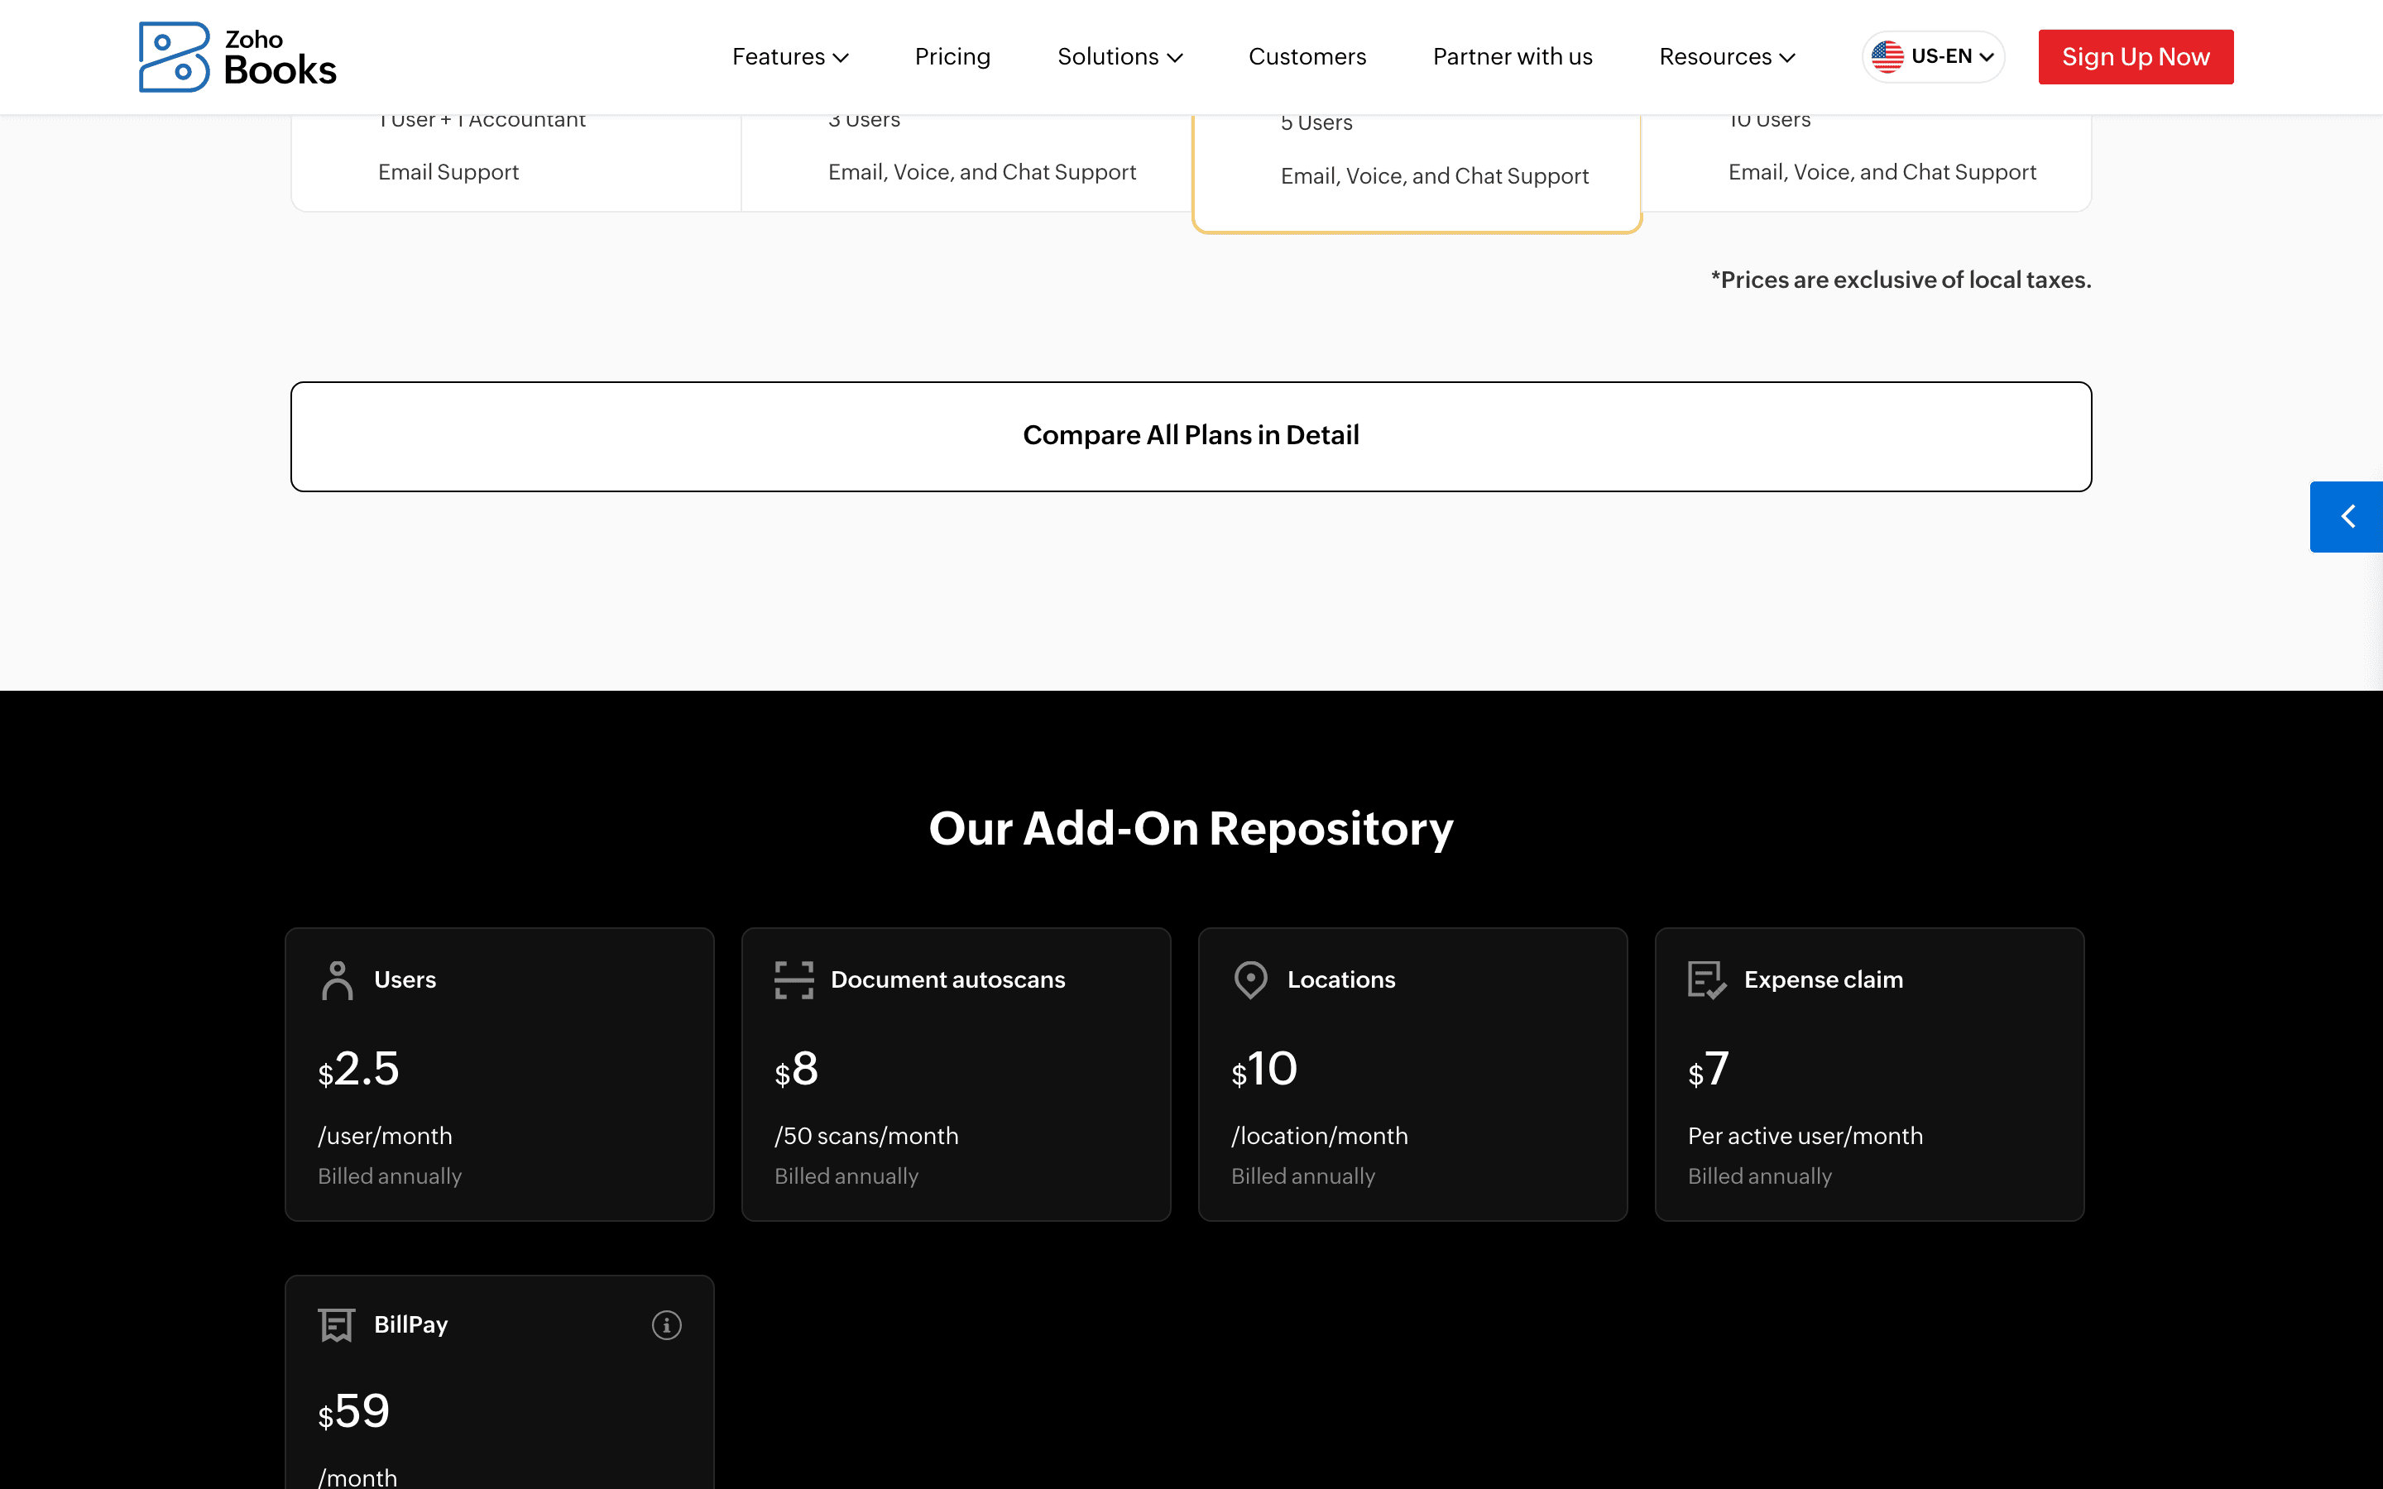Click the /user/month label
The image size is (2383, 1489).
(x=385, y=1136)
